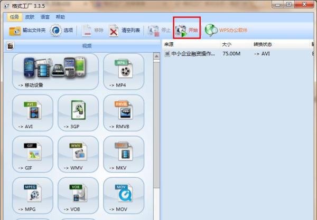
Task: Open the WPS办公软件 link
Action: coord(226,31)
